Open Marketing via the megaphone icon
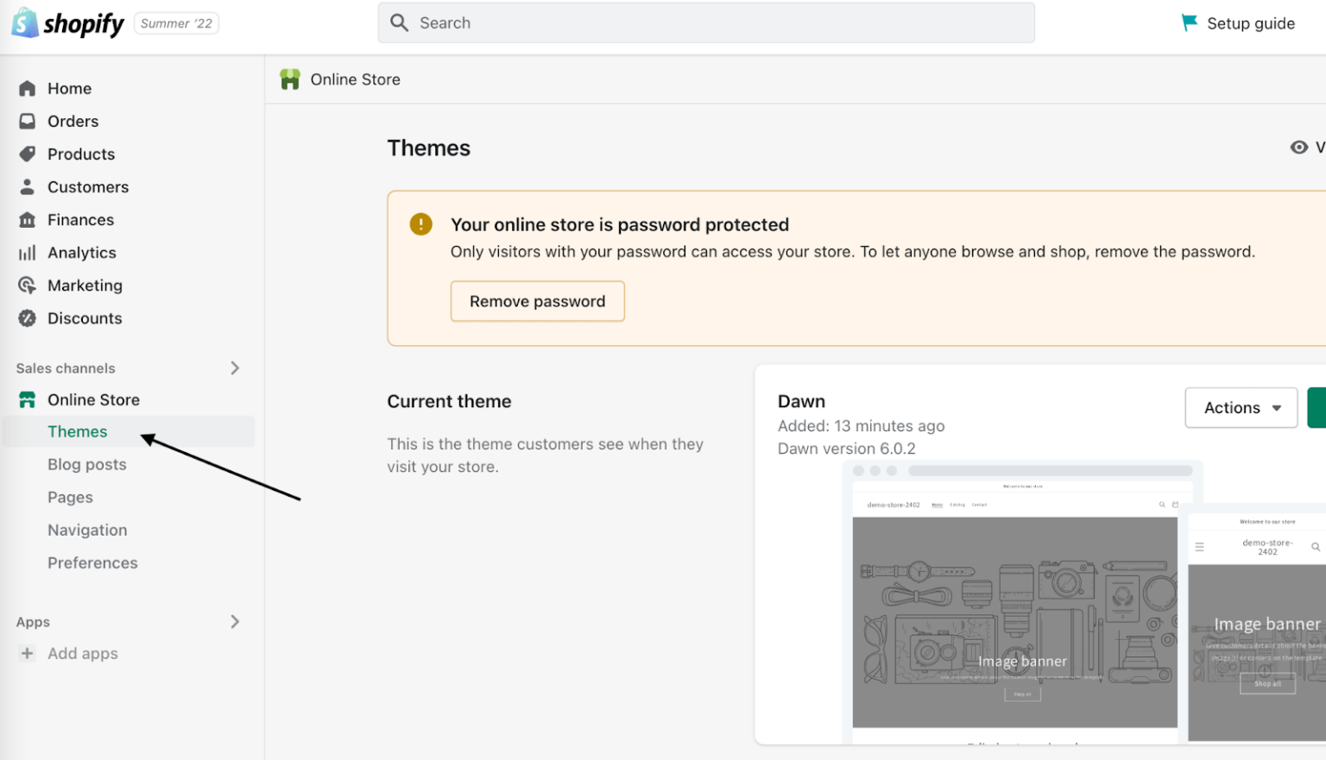 coord(27,285)
